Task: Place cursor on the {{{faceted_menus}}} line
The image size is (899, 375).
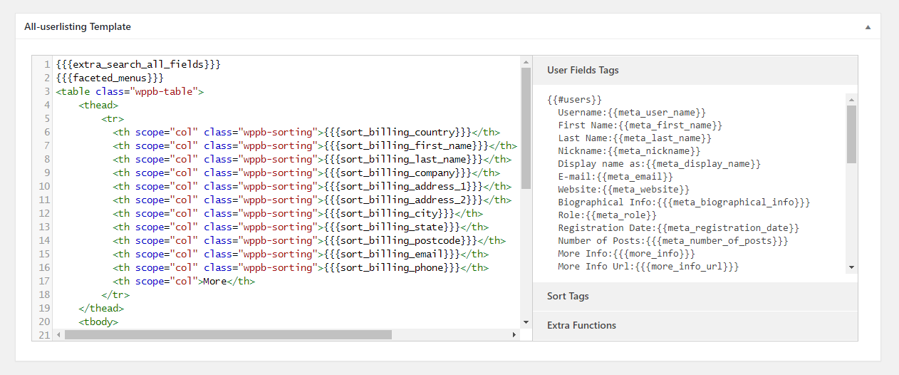Action: (110, 78)
